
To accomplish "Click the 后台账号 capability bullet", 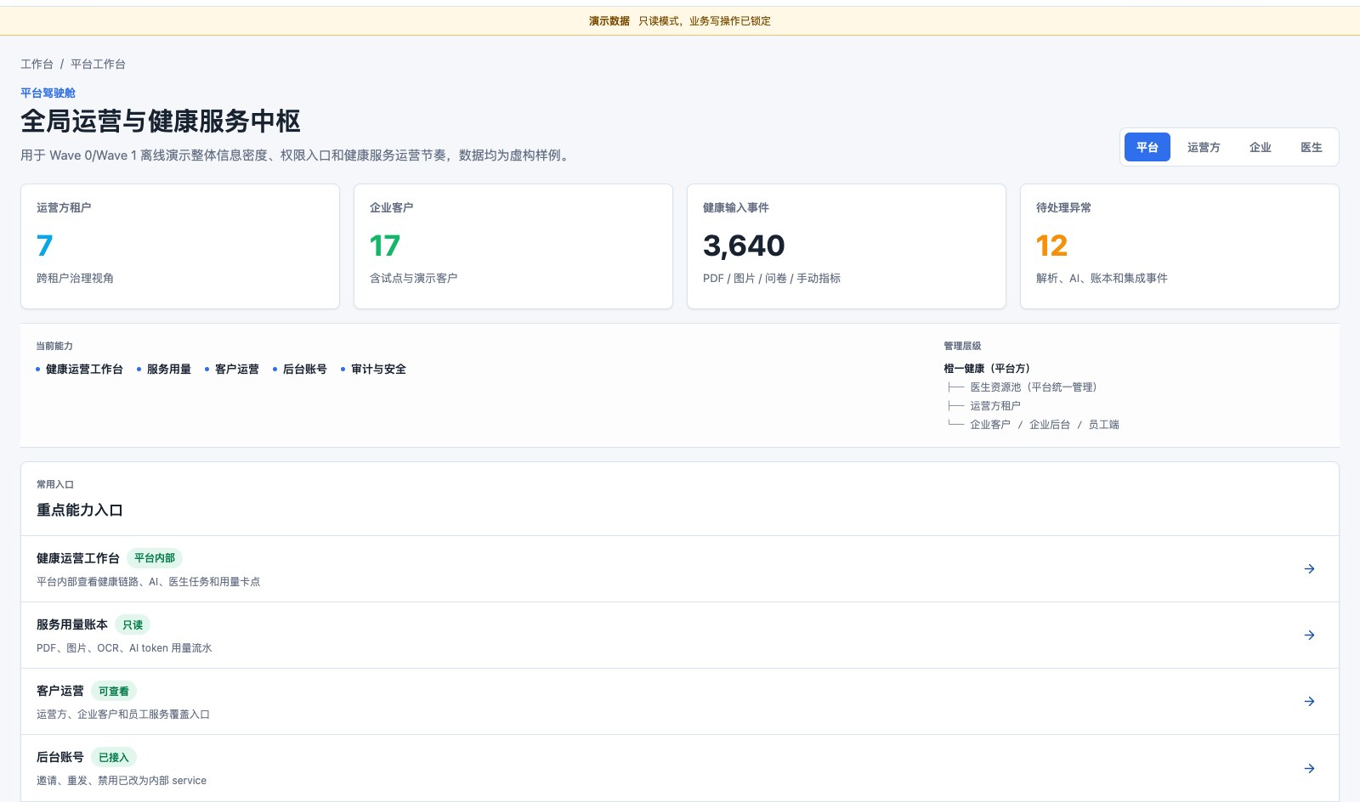I will pyautogui.click(x=300, y=369).
